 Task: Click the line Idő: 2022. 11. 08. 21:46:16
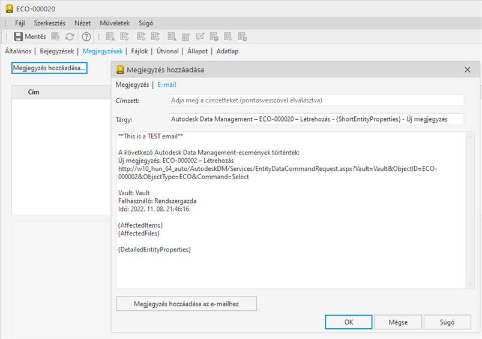click(x=154, y=209)
